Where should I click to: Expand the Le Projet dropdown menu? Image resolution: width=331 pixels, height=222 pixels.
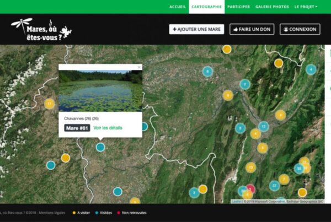(x=306, y=7)
